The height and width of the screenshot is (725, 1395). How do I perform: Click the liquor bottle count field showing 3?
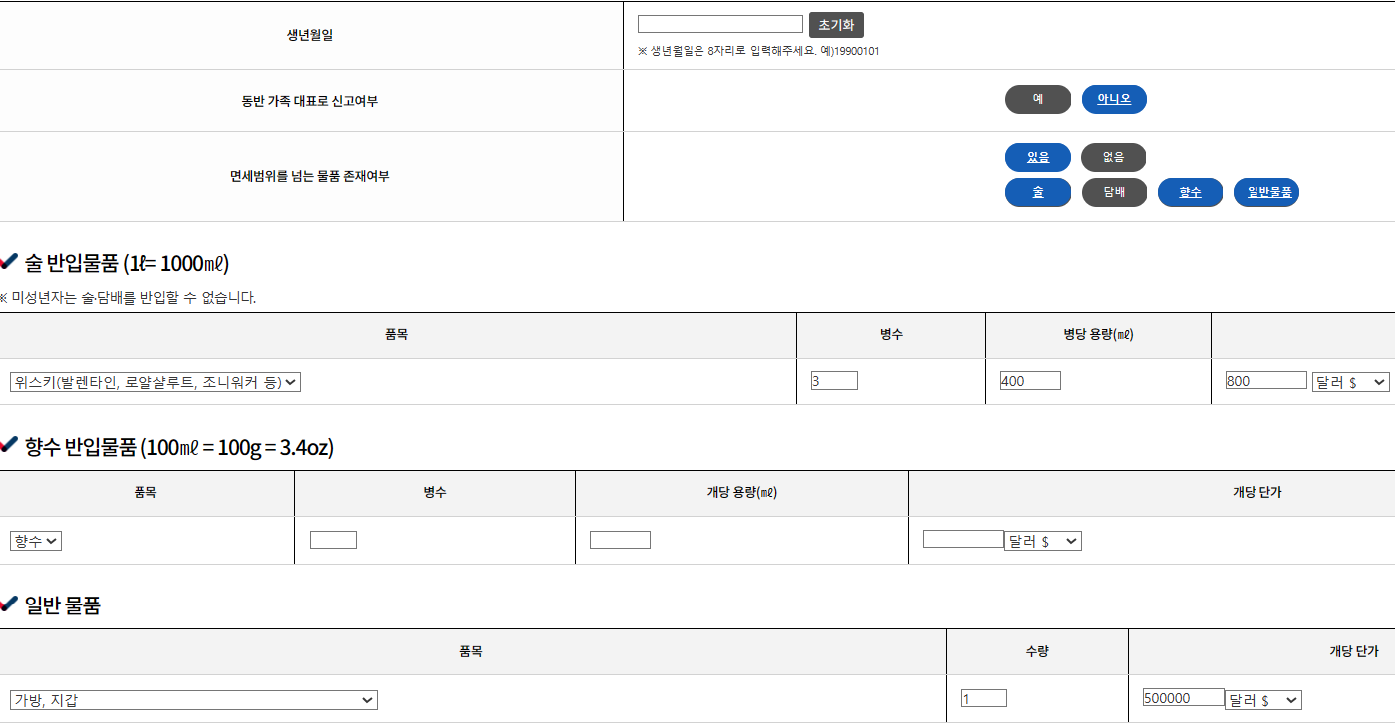[x=834, y=381]
